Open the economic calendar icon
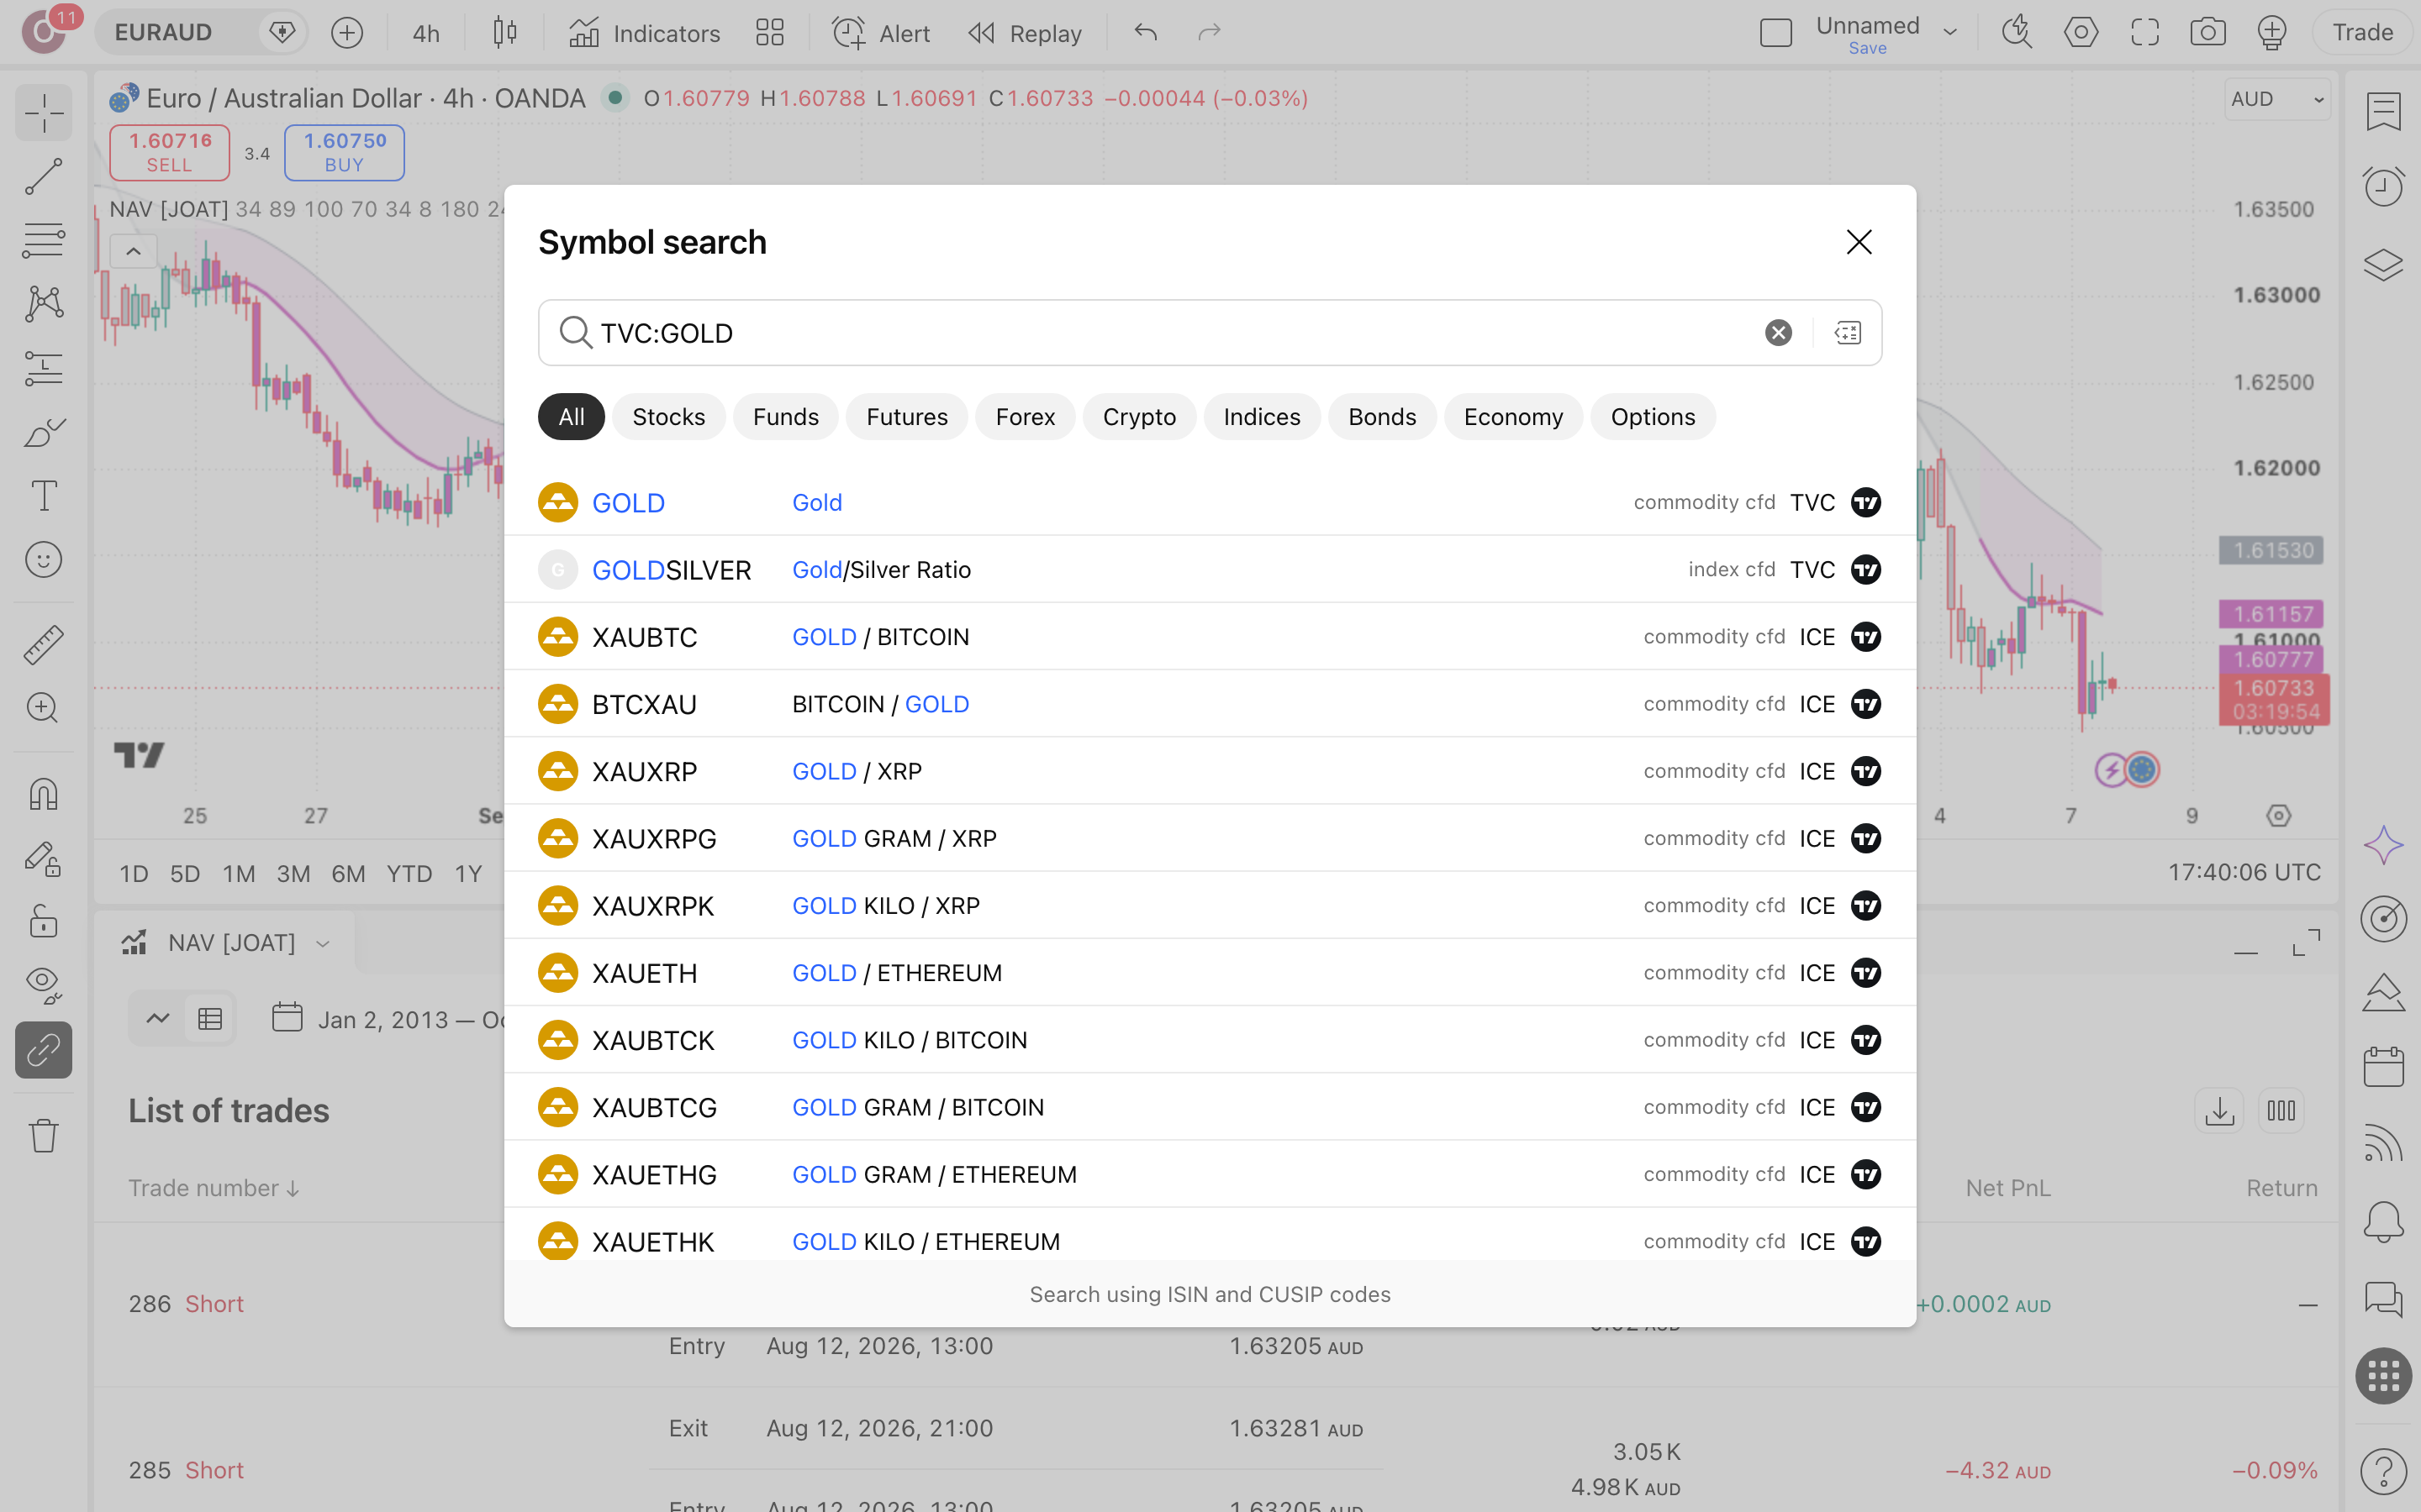2421x1512 pixels. [2383, 1067]
